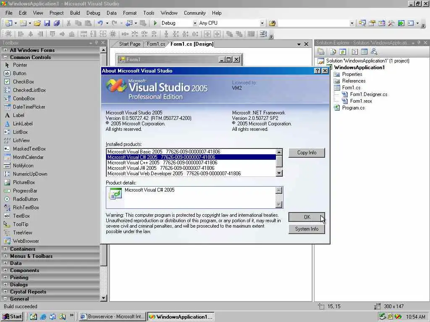Open the active documents list dropdown
430x322 pixels.
[299, 44]
